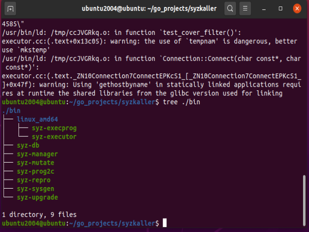Click the syz-manager file entry
Viewport: 309px width, 232px height.
(x=37, y=154)
